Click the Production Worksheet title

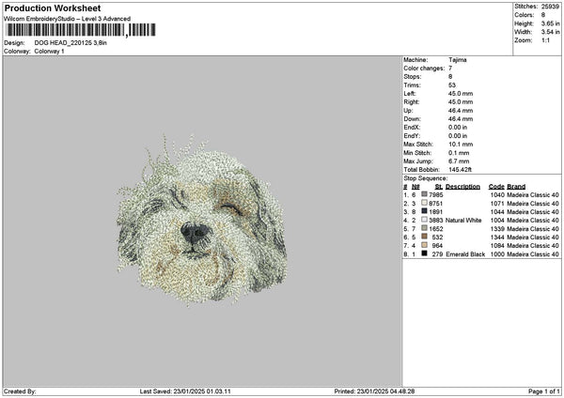(53, 8)
